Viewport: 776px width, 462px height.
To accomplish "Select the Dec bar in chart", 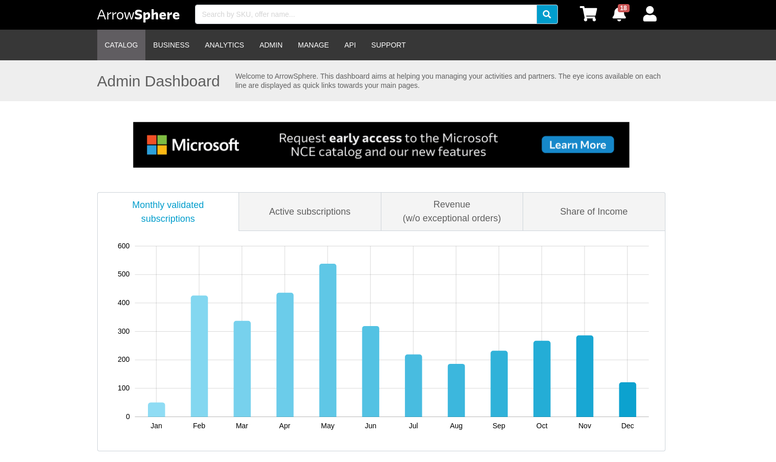I will [x=628, y=400].
